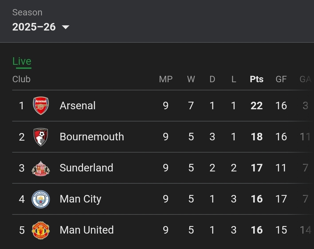Open the Season 2025–26 dropdown arrow
314x249 pixels.
pos(65,27)
